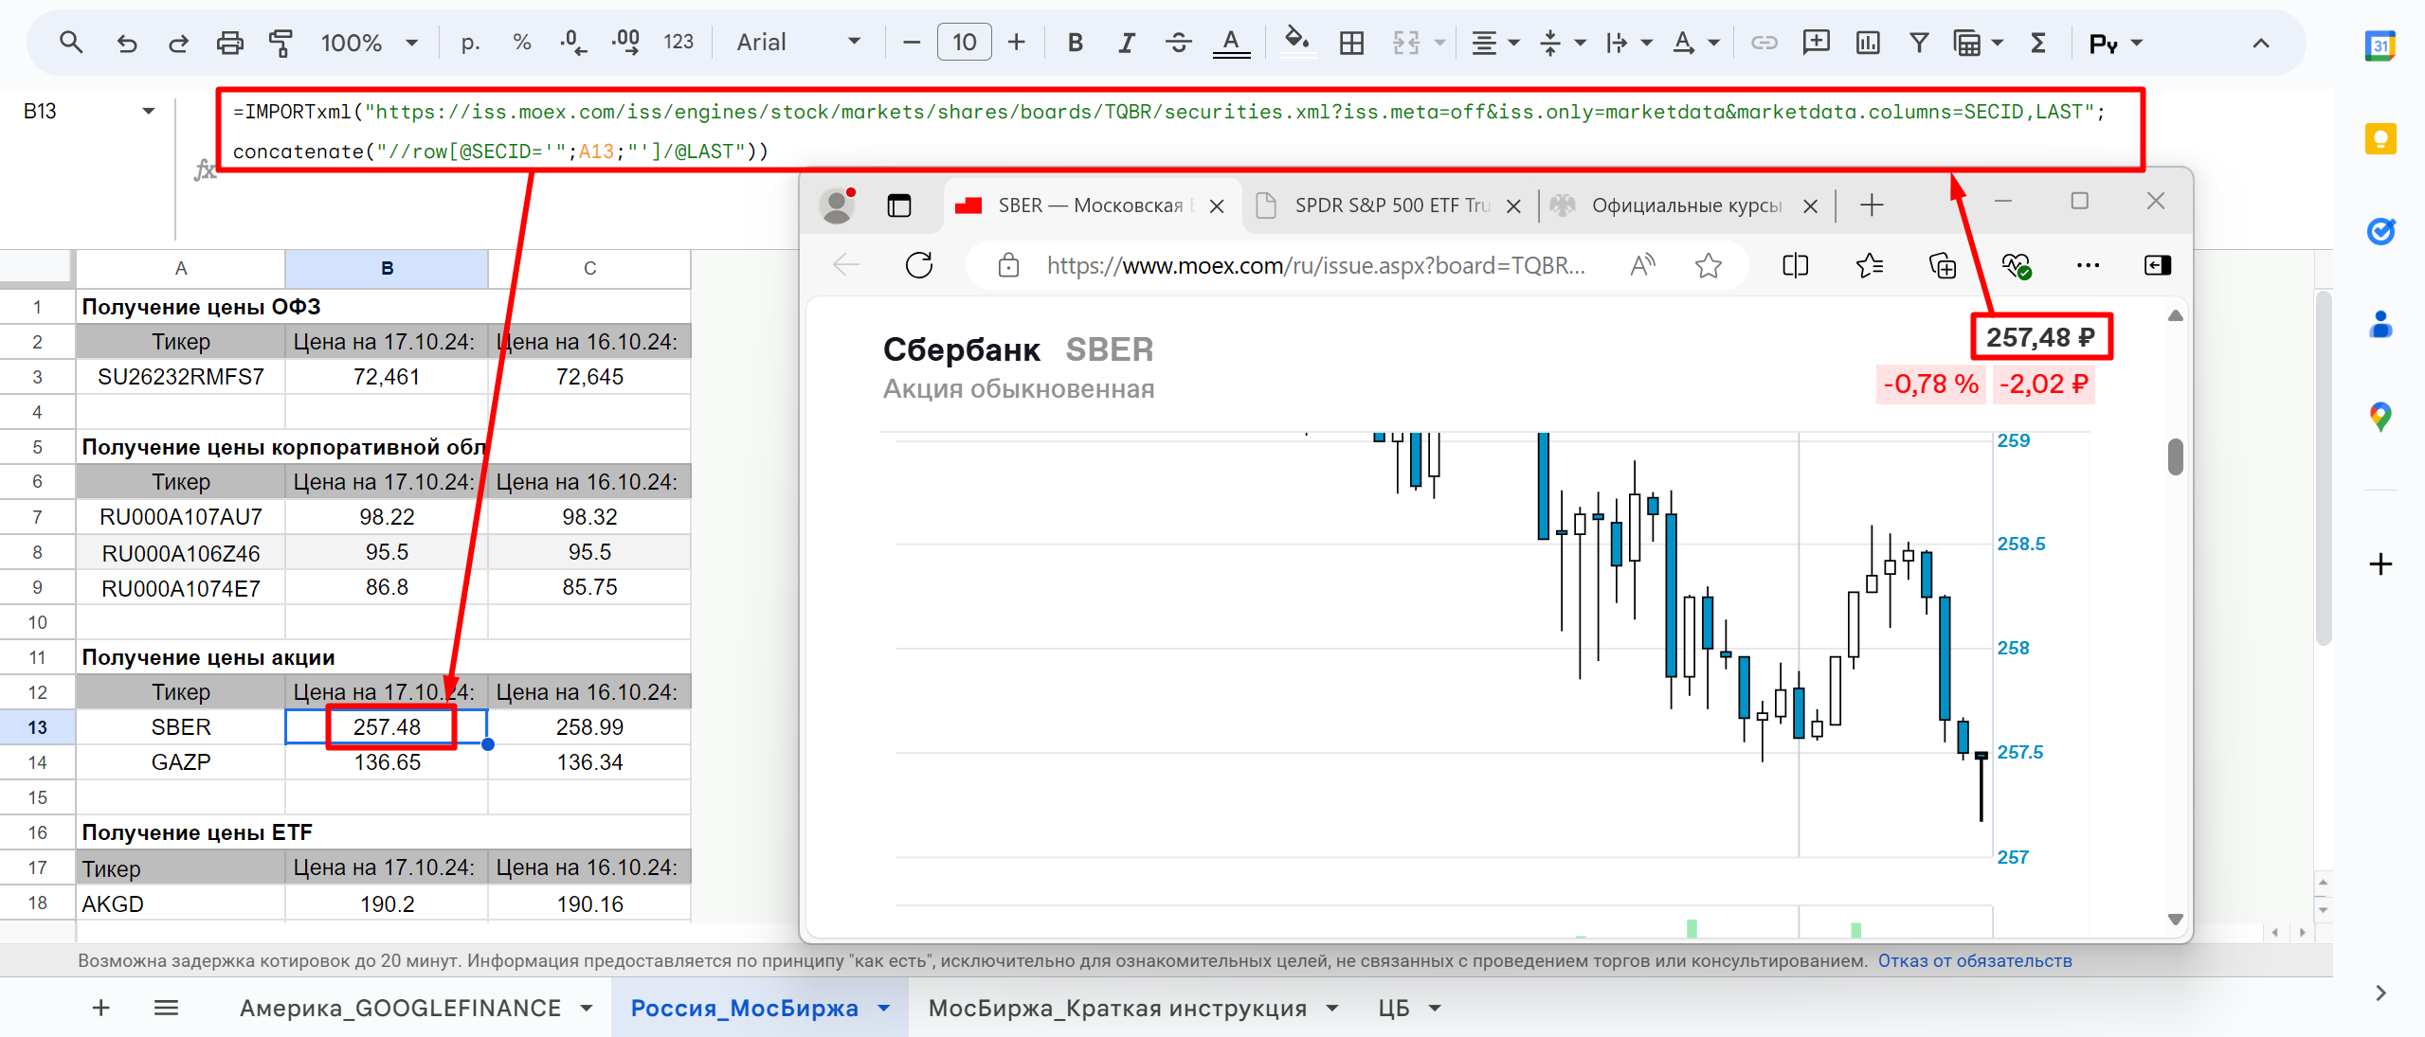Open the borders menu

pyautogui.click(x=1351, y=43)
